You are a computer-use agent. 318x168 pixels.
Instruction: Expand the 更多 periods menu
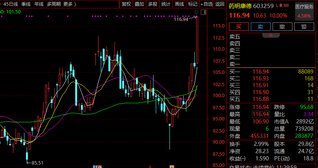[70, 4]
